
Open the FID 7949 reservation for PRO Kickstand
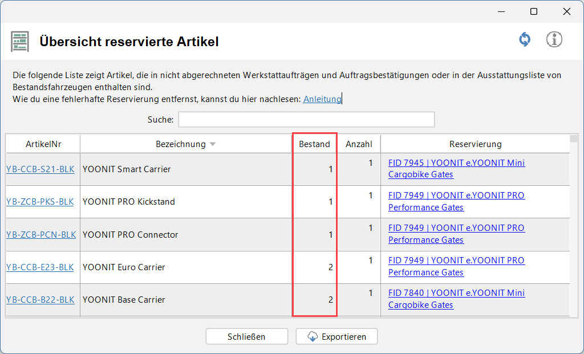[457, 201]
